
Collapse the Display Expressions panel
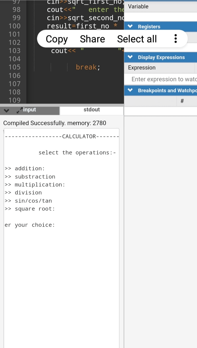click(129, 57)
